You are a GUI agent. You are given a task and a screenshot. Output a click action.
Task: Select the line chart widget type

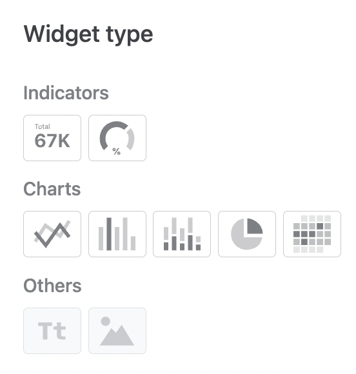point(52,234)
